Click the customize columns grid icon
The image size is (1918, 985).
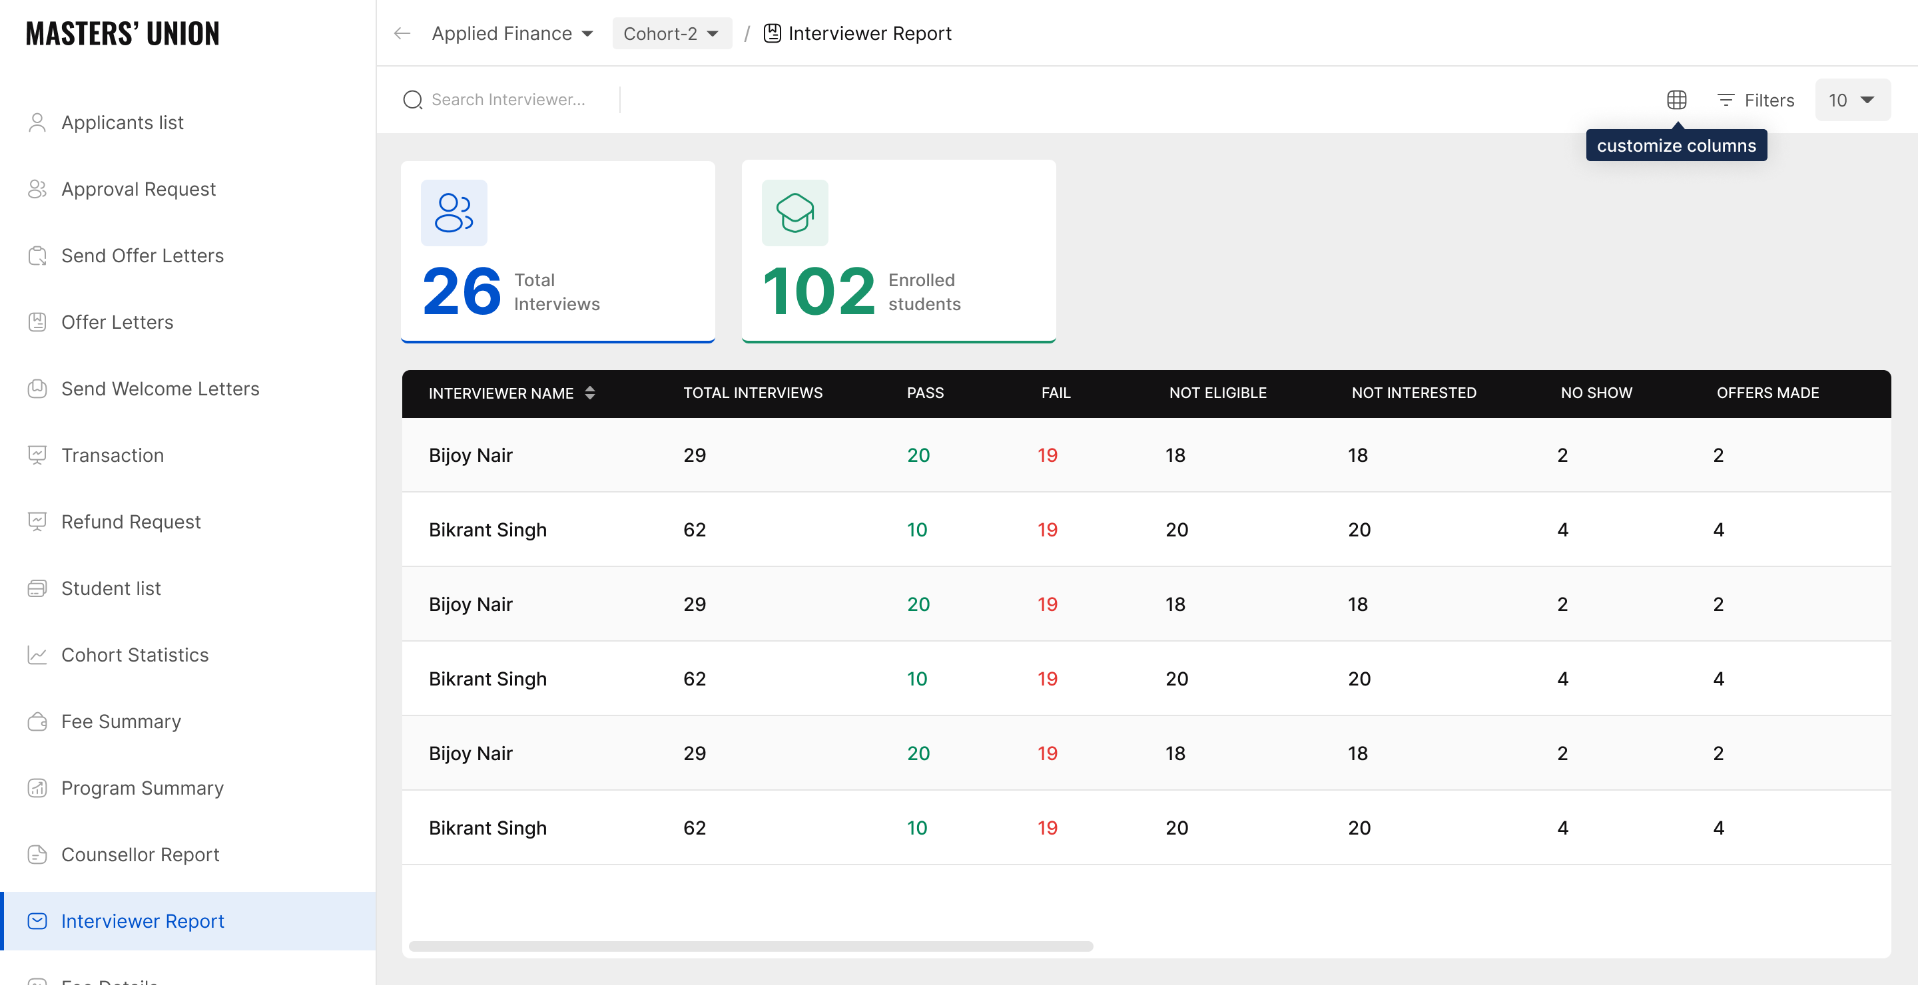[x=1676, y=100]
